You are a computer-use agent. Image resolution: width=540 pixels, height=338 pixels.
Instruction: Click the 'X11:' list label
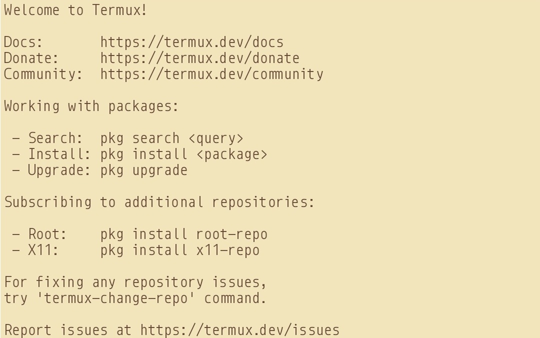(43, 250)
